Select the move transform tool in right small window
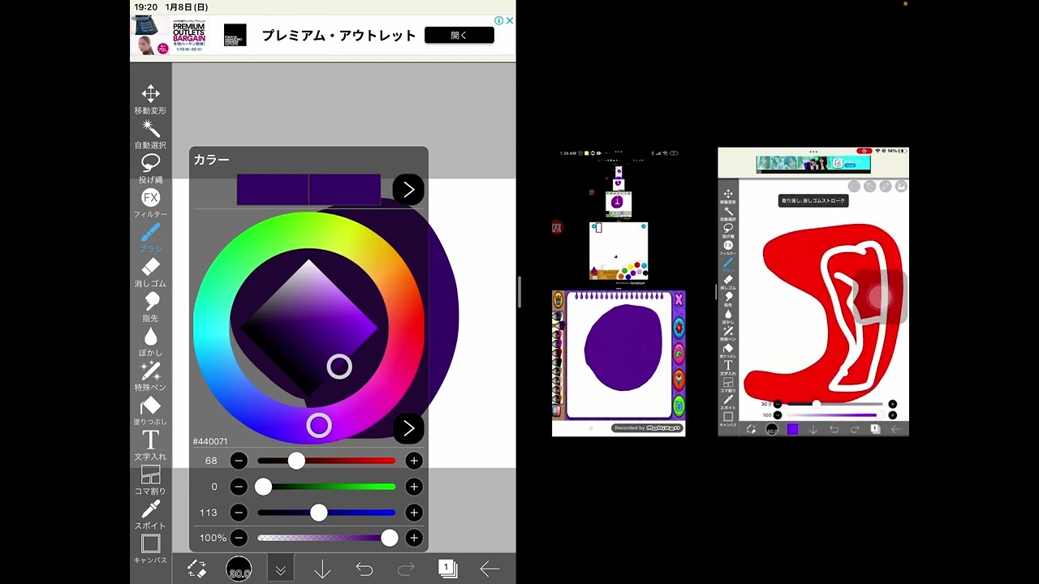Viewport: 1039px width, 584px height. 728,196
